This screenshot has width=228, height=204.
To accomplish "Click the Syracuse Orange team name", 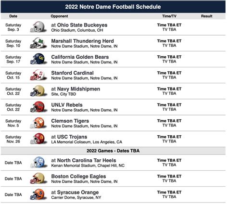I will (x=78, y=192).
